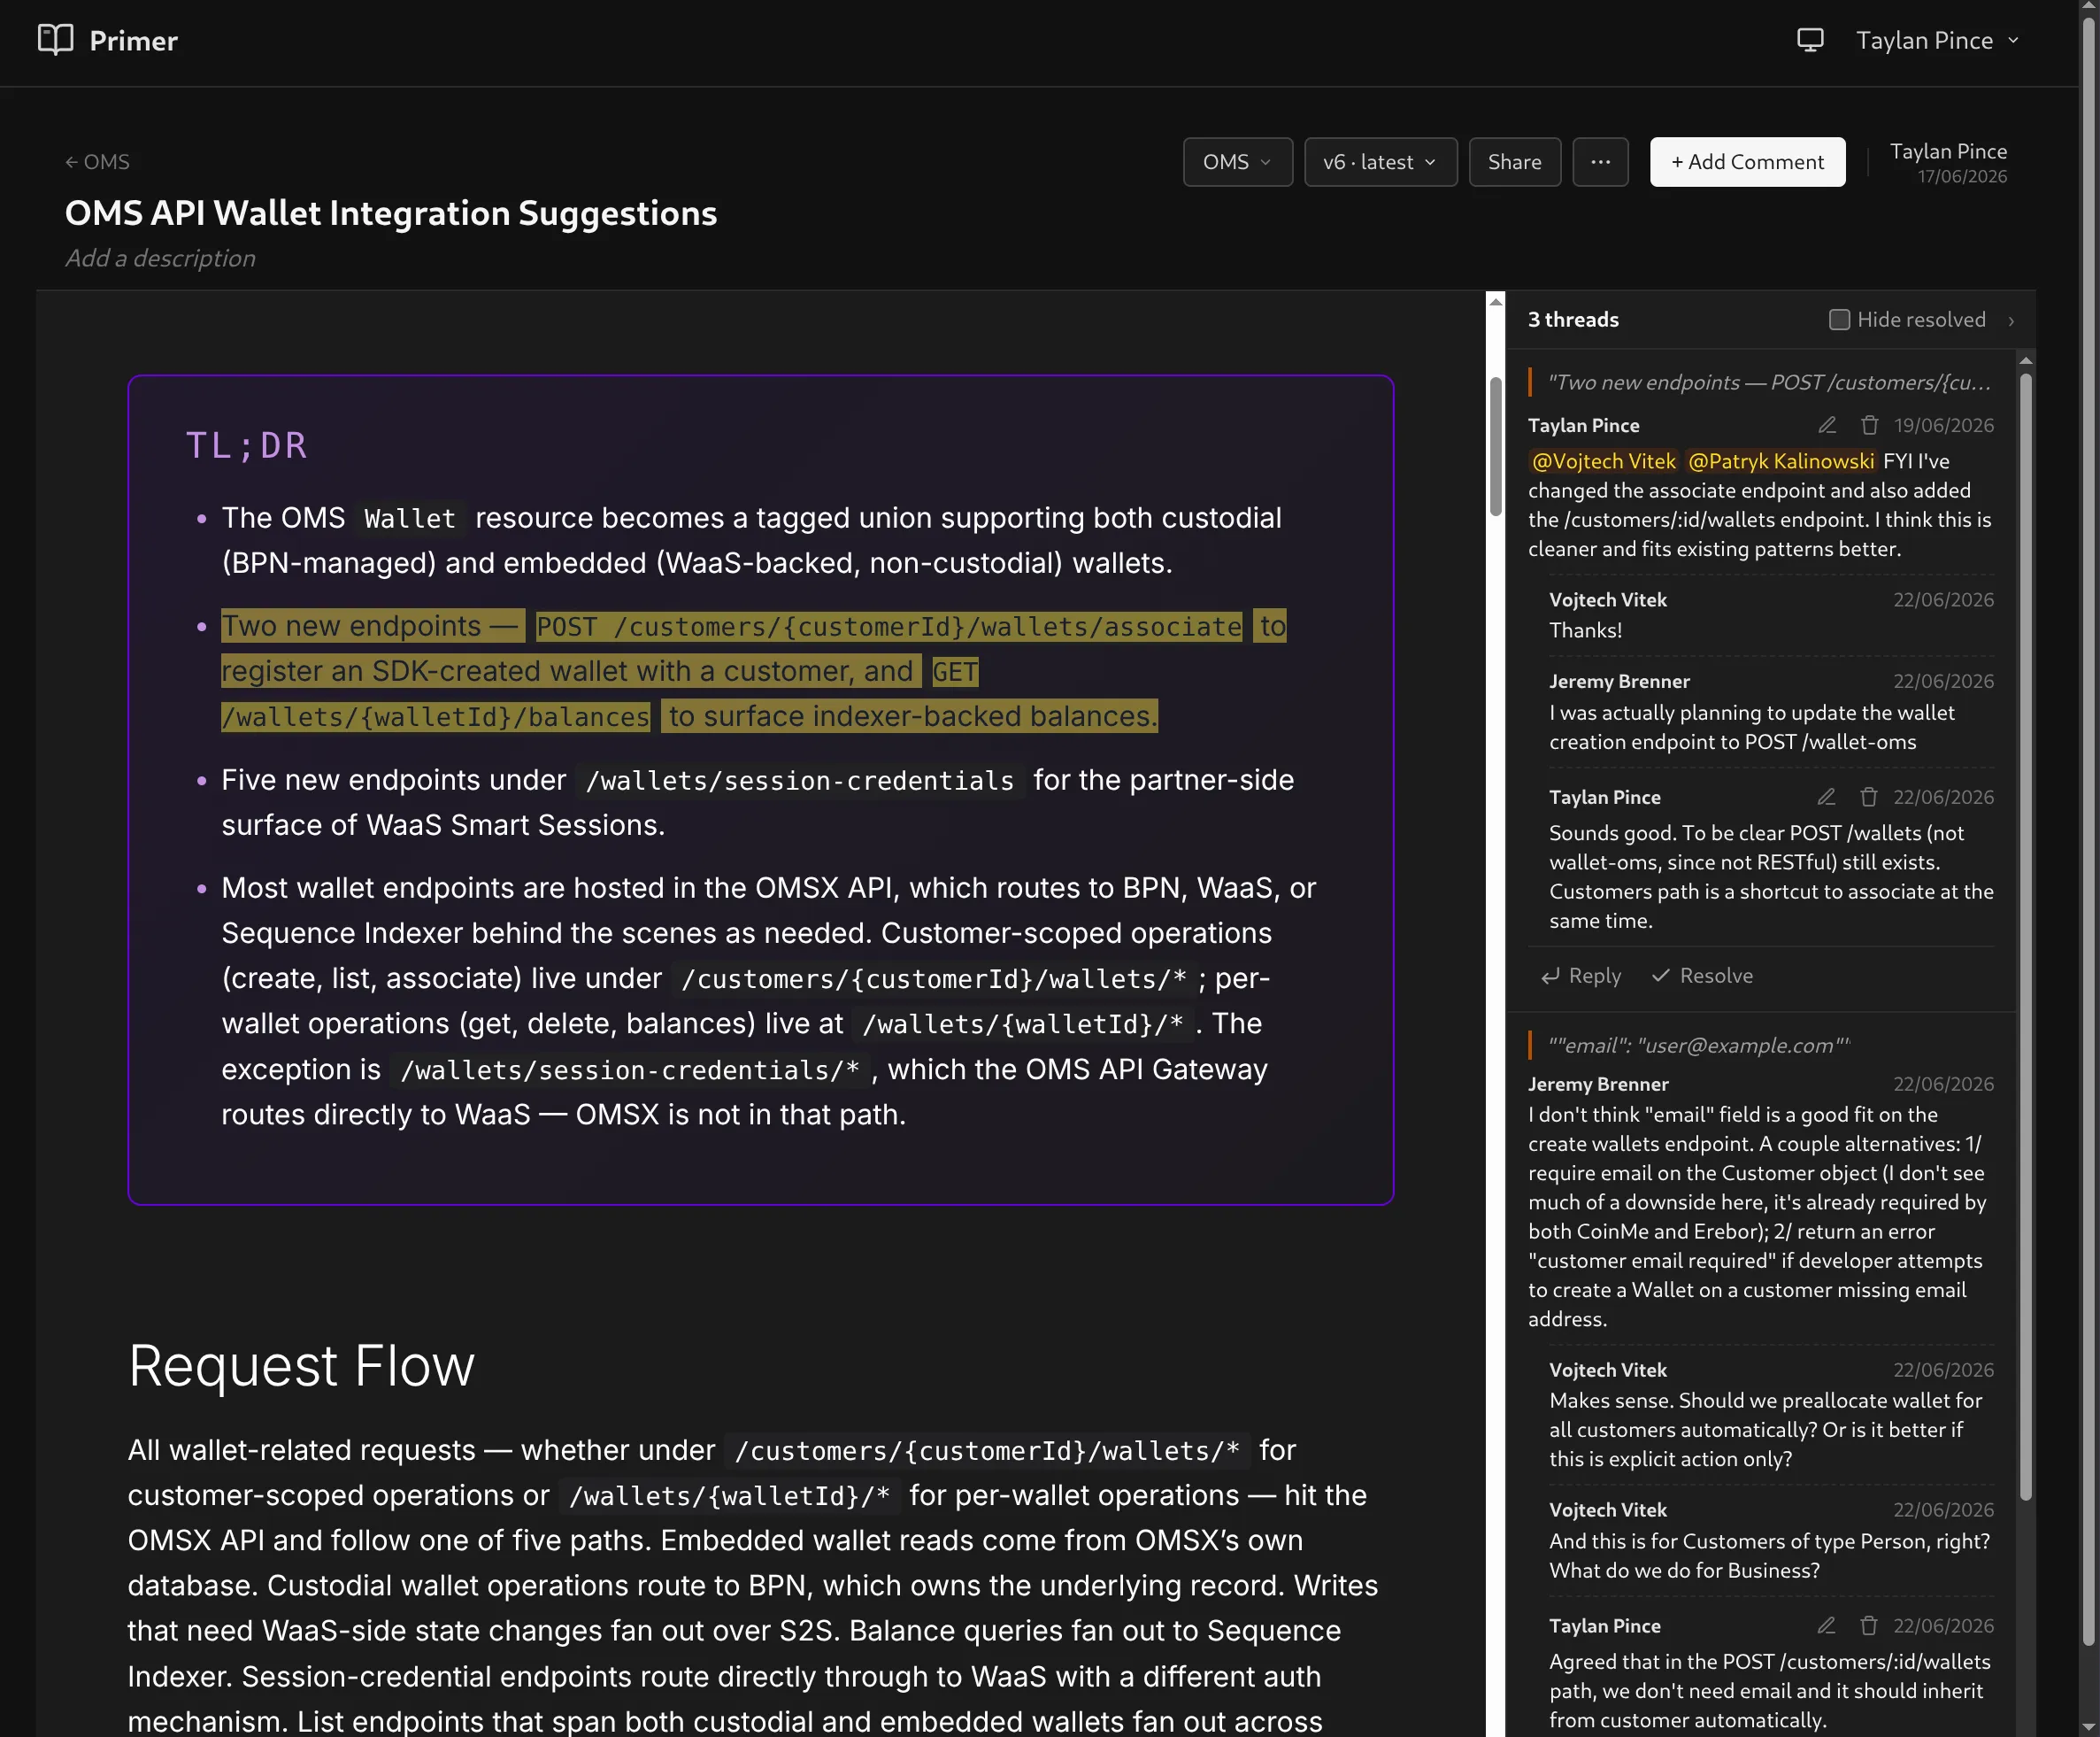Open the OMS project dropdown
The width and height of the screenshot is (2100, 1737).
[x=1237, y=162]
